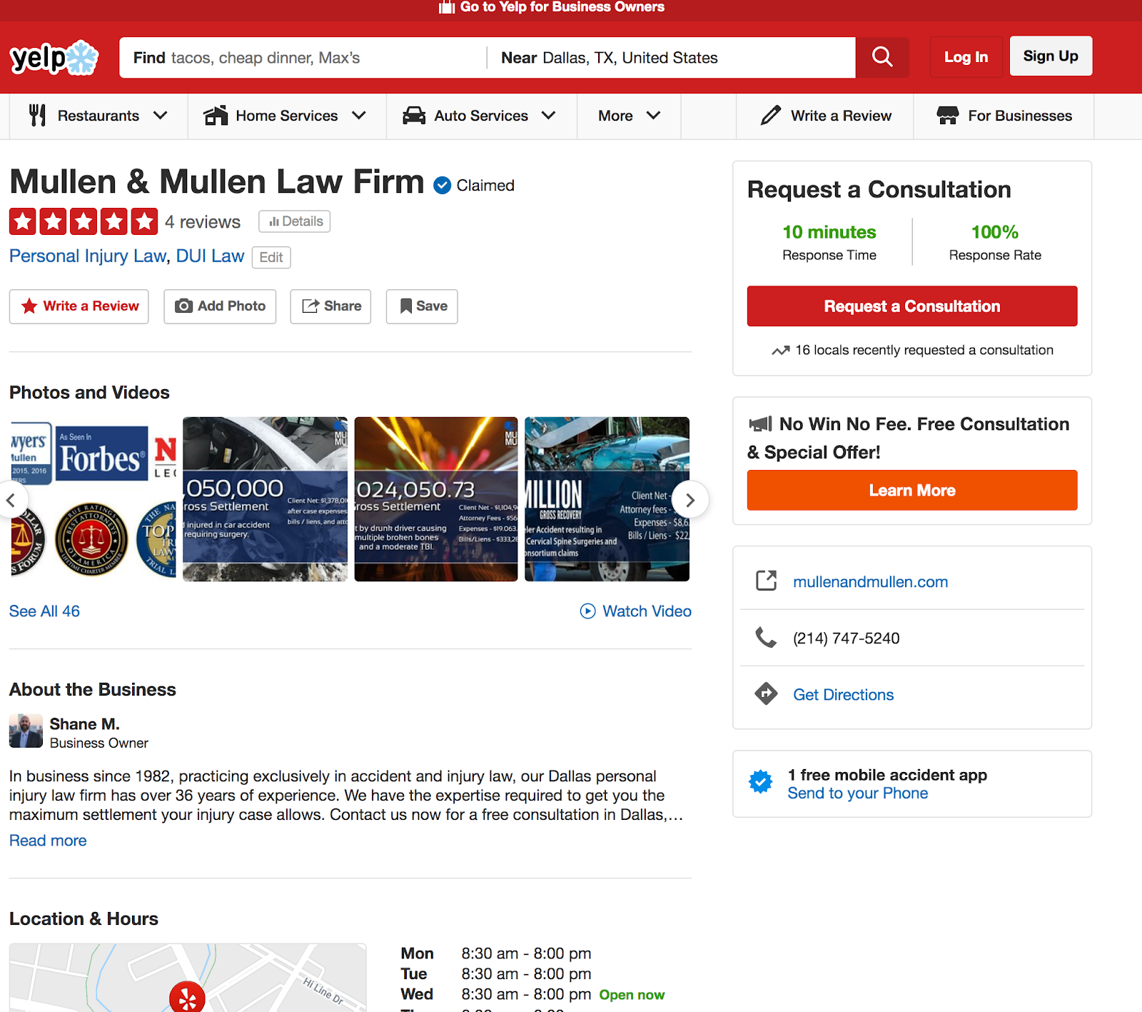The image size is (1142, 1012).
Task: Open the Forbes badges photo thumbnail
Action: 94,499
